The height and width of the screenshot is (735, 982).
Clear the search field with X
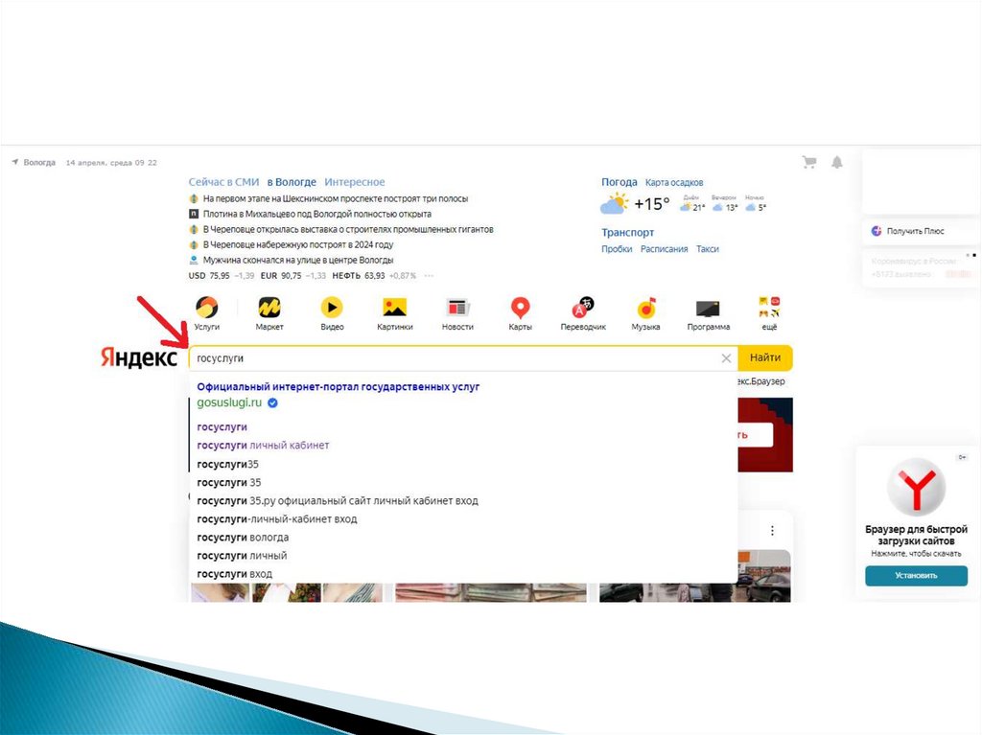[727, 358]
